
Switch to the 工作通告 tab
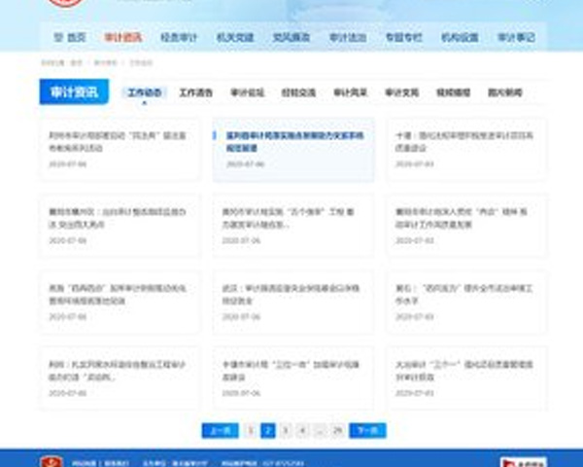tap(196, 92)
